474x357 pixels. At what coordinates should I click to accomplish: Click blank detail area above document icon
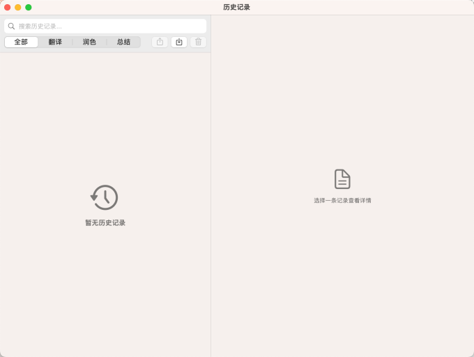tap(342, 105)
